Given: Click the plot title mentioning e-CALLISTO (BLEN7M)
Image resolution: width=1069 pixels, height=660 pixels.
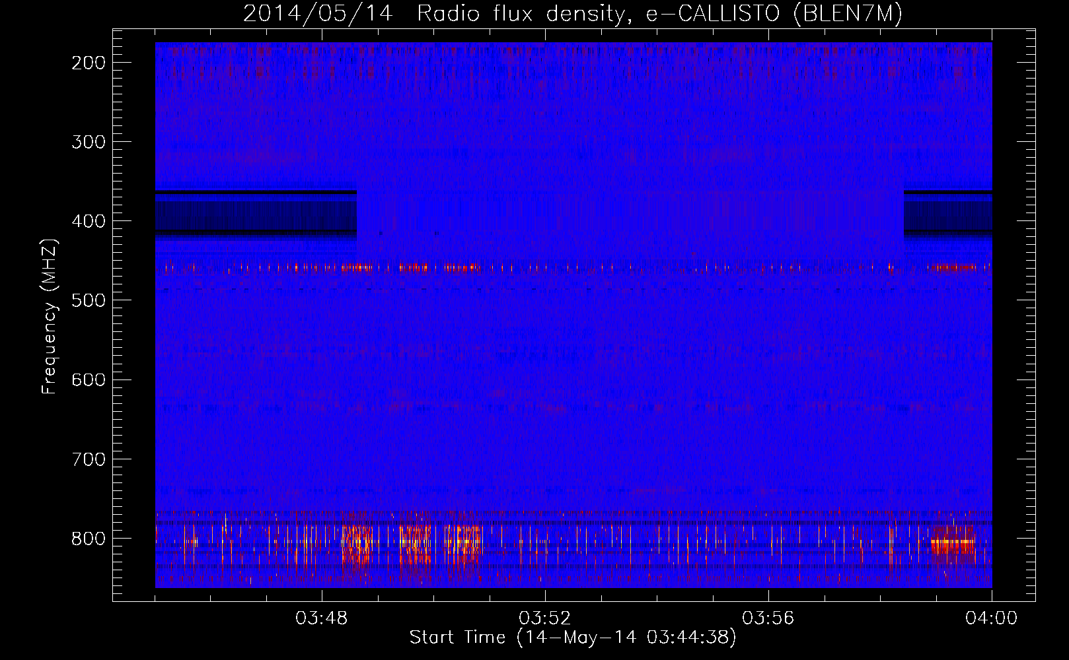Looking at the screenshot, I should coord(573,13).
